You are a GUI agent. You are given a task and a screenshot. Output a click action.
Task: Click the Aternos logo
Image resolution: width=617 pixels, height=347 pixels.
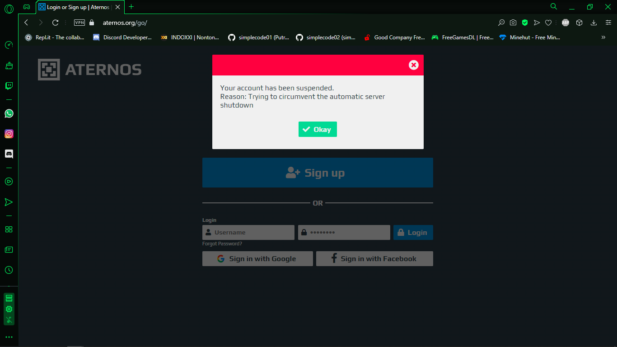click(x=89, y=70)
